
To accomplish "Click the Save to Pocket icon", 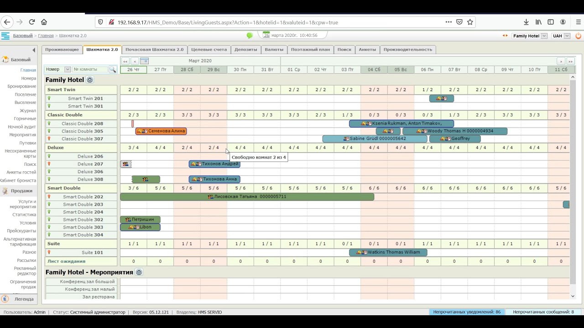I will [459, 22].
